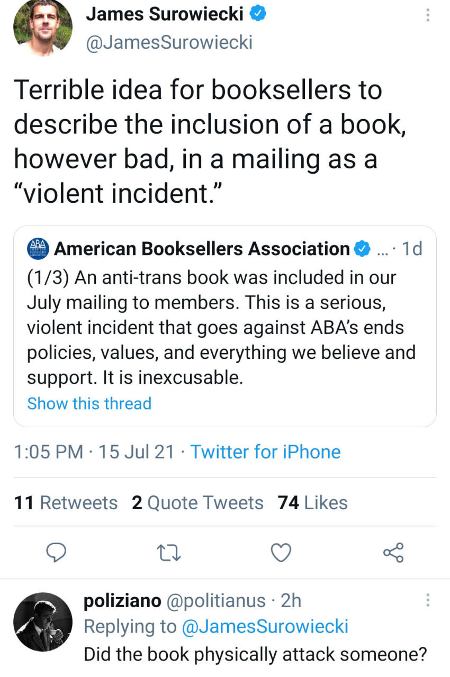
Task: Tap the reply speech bubble icon
Action: [x=57, y=553]
